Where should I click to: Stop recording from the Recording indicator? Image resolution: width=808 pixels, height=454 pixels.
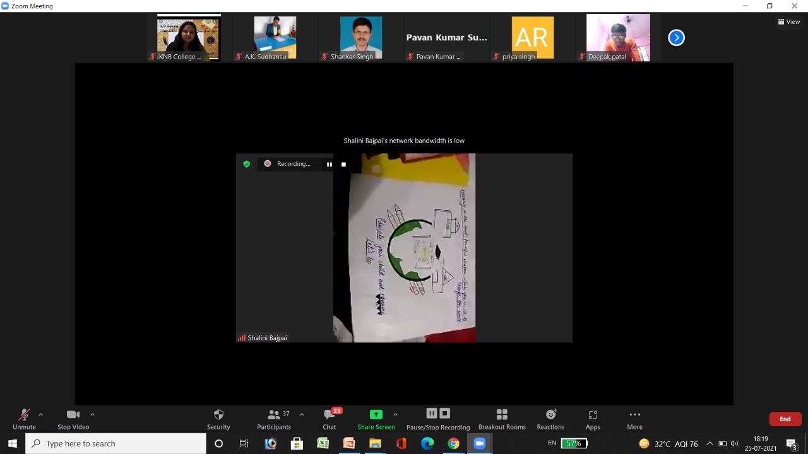(343, 164)
